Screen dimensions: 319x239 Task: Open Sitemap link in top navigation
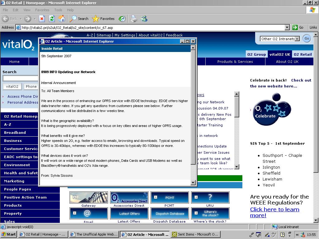tap(104, 35)
